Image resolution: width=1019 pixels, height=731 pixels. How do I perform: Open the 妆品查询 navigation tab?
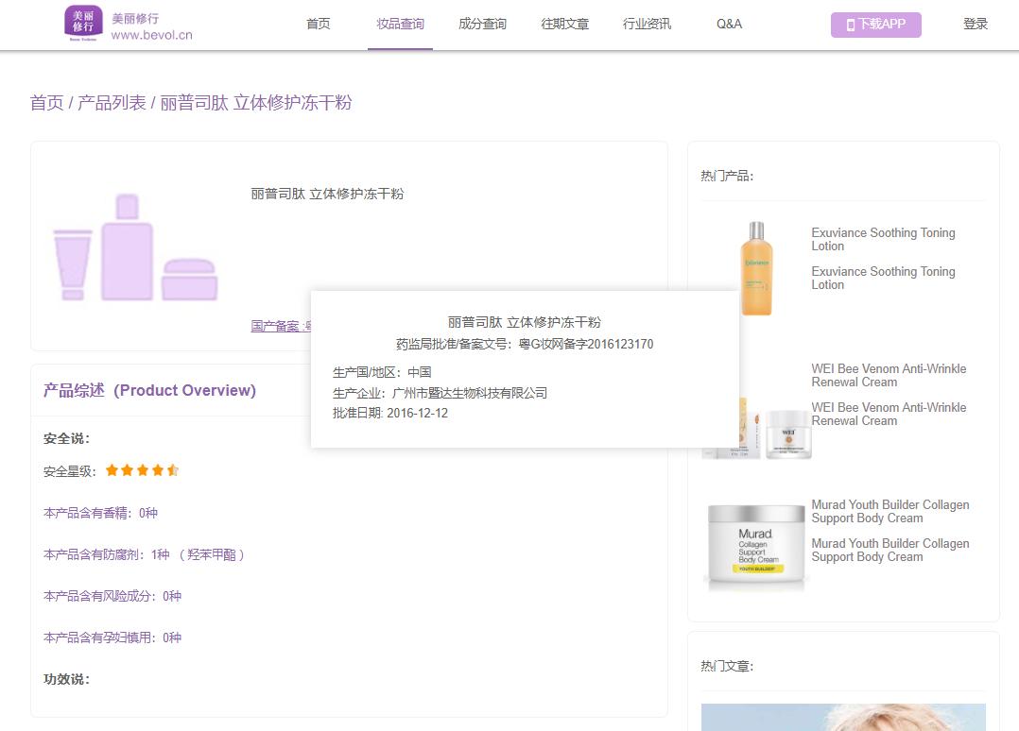(401, 24)
